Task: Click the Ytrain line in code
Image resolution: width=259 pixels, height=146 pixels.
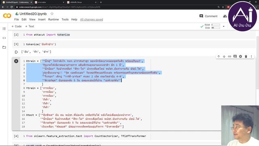Action: (41, 88)
